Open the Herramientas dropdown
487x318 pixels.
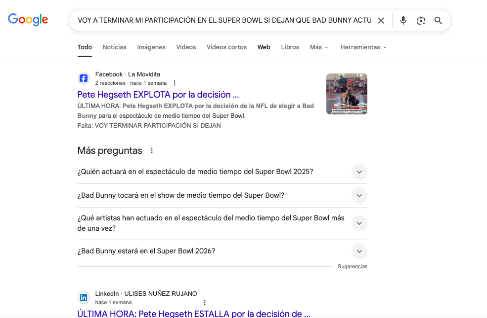point(363,47)
